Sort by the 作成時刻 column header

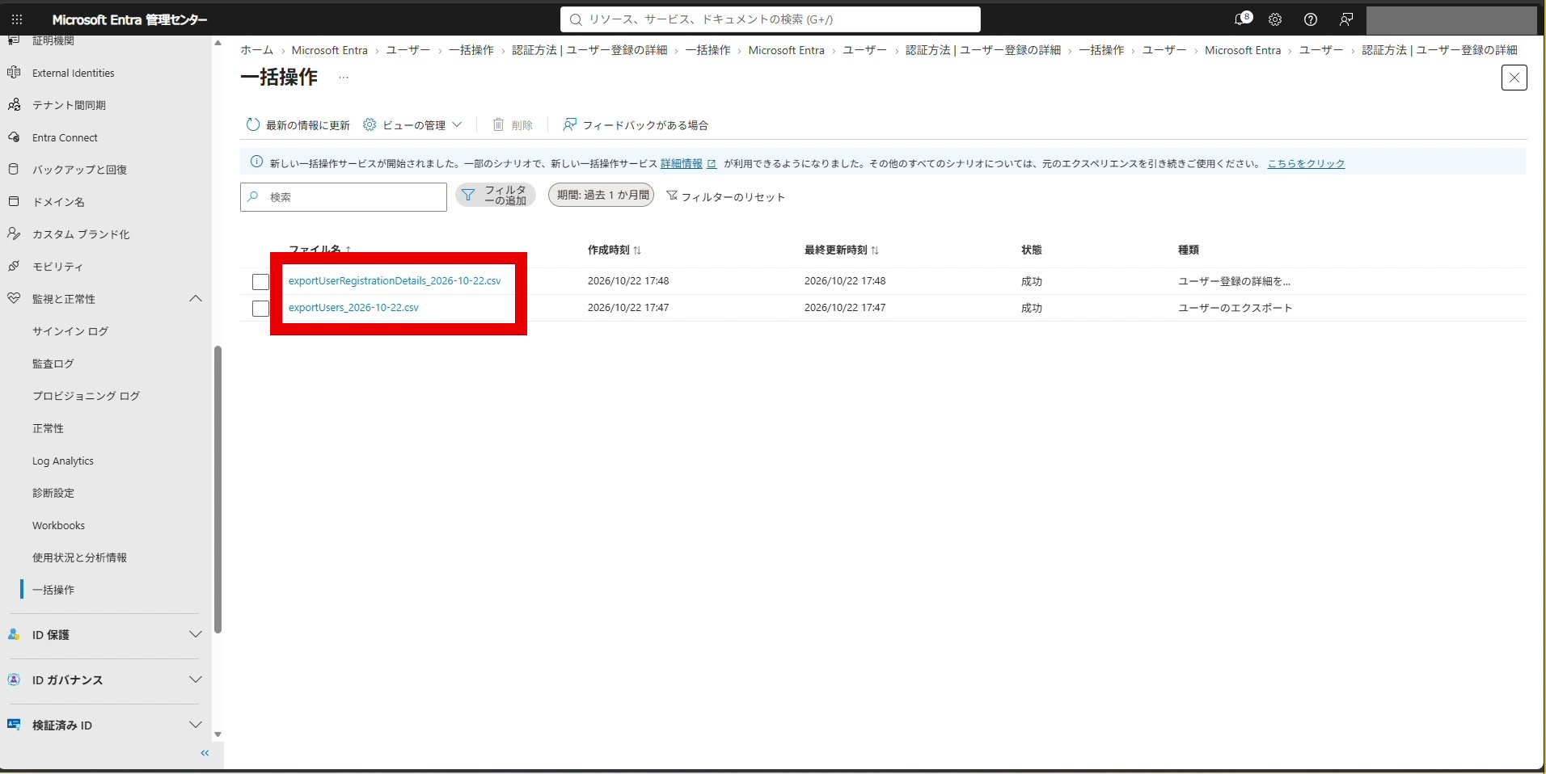click(x=615, y=250)
